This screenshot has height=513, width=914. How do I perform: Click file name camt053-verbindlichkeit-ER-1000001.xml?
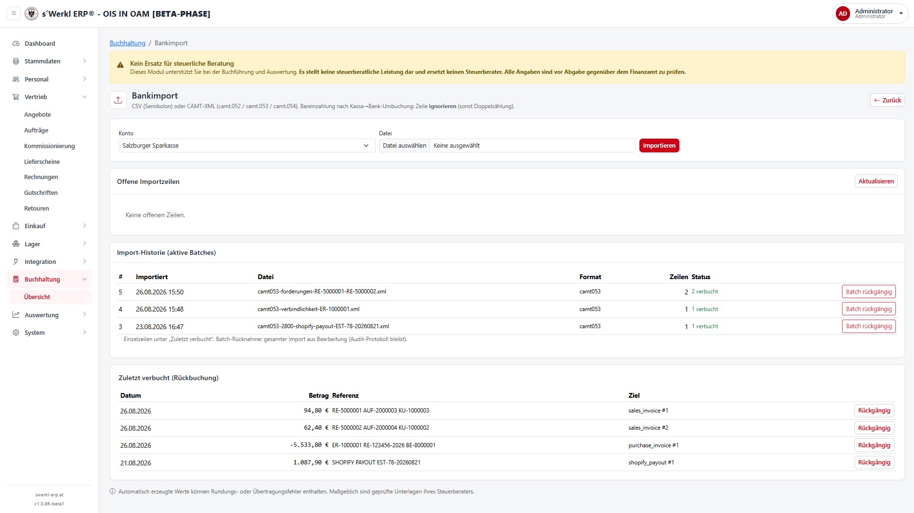point(308,309)
